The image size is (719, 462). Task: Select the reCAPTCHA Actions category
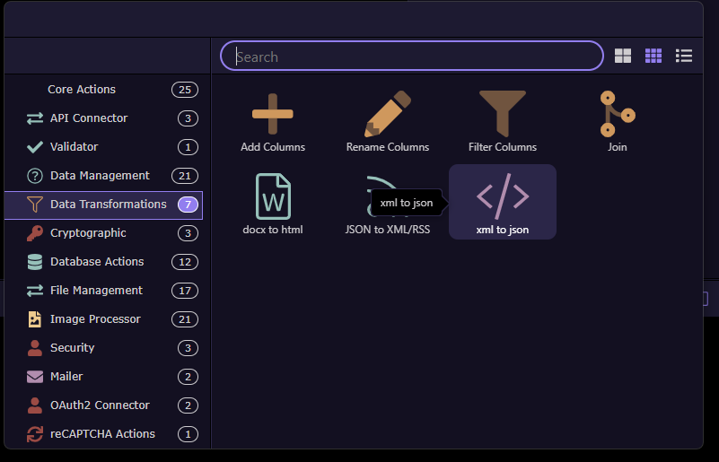[103, 434]
